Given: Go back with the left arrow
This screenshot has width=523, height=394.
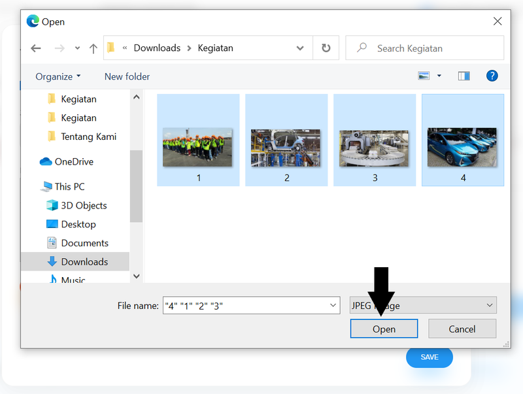Looking at the screenshot, I should (x=36, y=48).
